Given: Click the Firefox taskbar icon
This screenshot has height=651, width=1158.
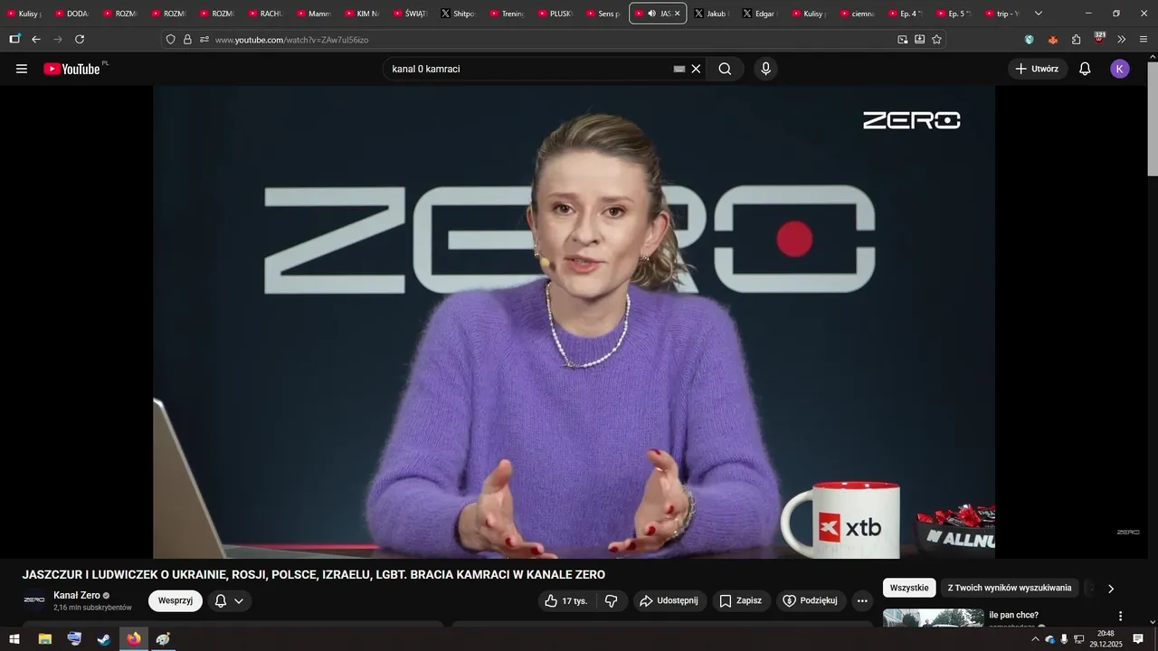Looking at the screenshot, I should click(x=134, y=639).
